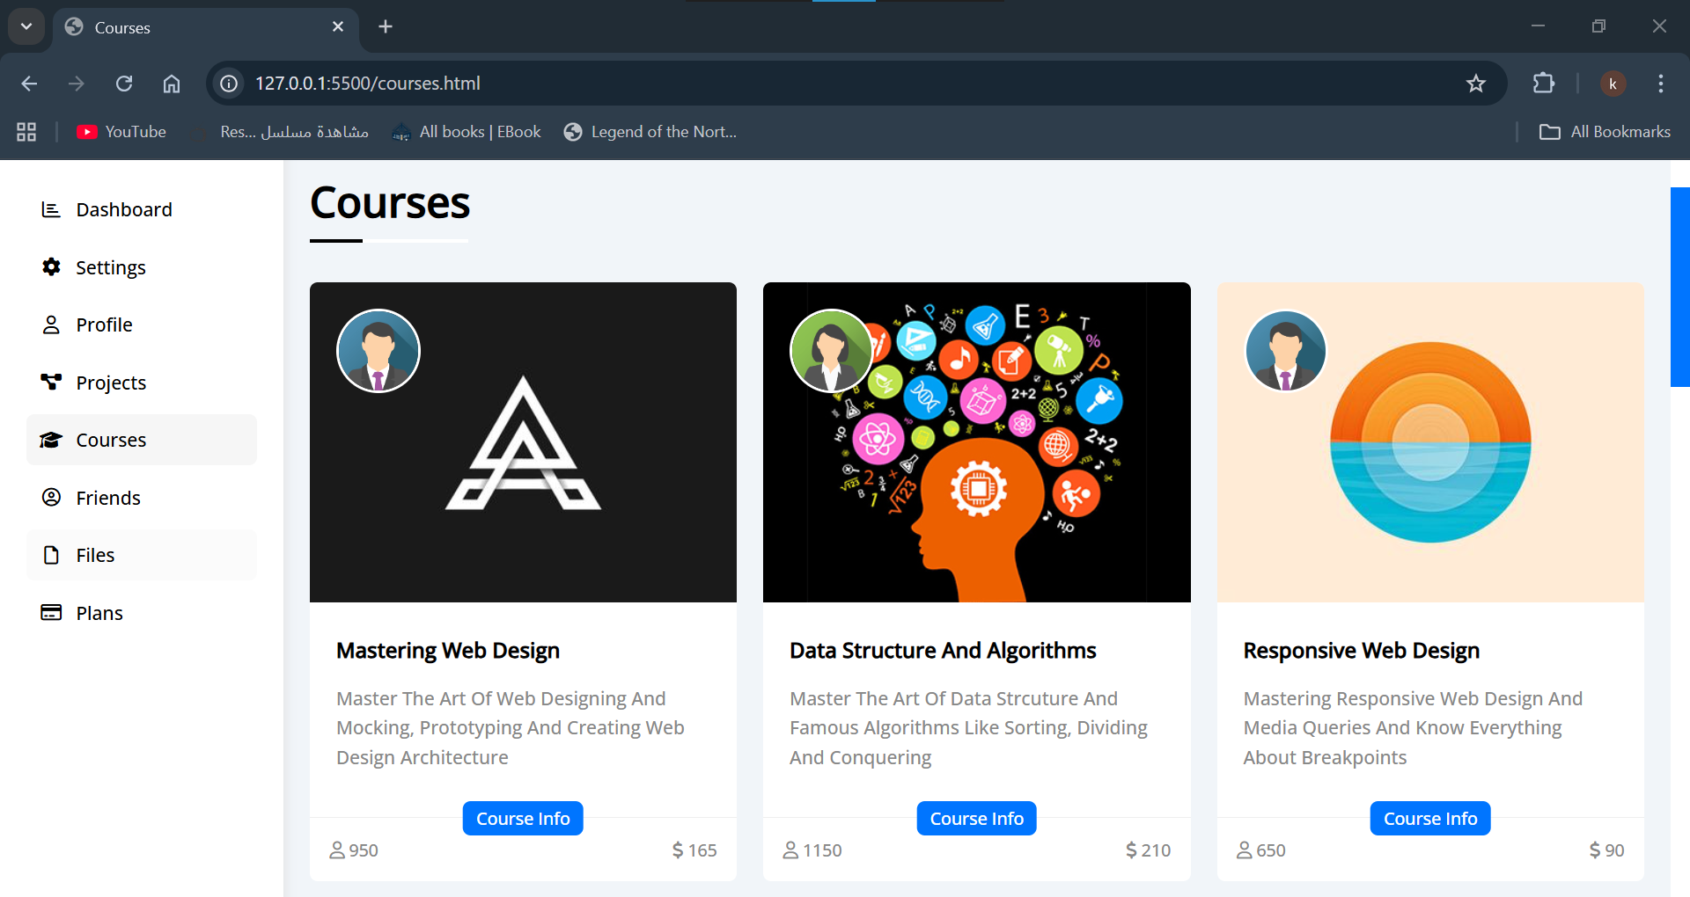Click Course Info for Mastering Web Design
This screenshot has width=1690, height=897.
[522, 818]
